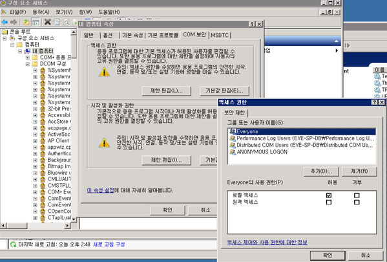The width and height of the screenshot is (387, 262).
Task: Confirm 액세스 권한 dialog with 확인
Action: (x=328, y=256)
